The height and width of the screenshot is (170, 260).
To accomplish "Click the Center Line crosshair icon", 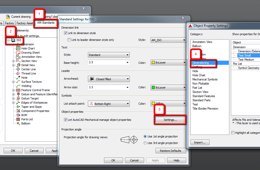I will (x=18, y=69).
